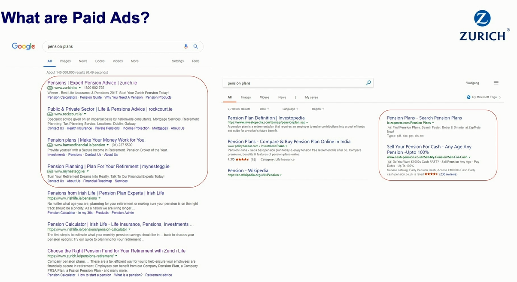Click the Google search magnifier icon

196,46
